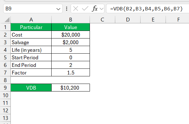Image resolution: width=189 pixels, height=124 pixels.
Task: Open the Name Box dropdown arrow
Action: tap(58, 9)
